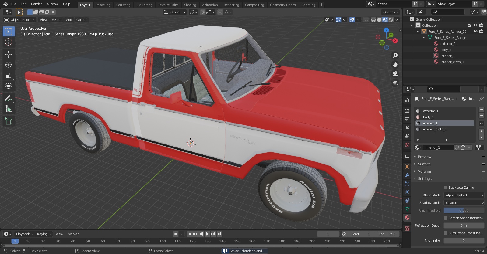Remove material slot with minus button
The width and height of the screenshot is (487, 254).
pyautogui.click(x=482, y=116)
